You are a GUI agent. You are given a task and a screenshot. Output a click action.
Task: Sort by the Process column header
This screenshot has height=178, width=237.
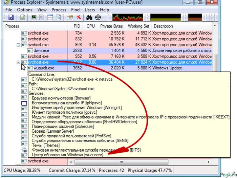[35, 26]
